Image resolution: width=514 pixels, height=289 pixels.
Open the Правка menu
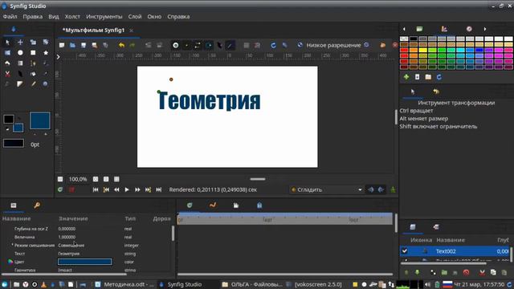pyautogui.click(x=32, y=16)
